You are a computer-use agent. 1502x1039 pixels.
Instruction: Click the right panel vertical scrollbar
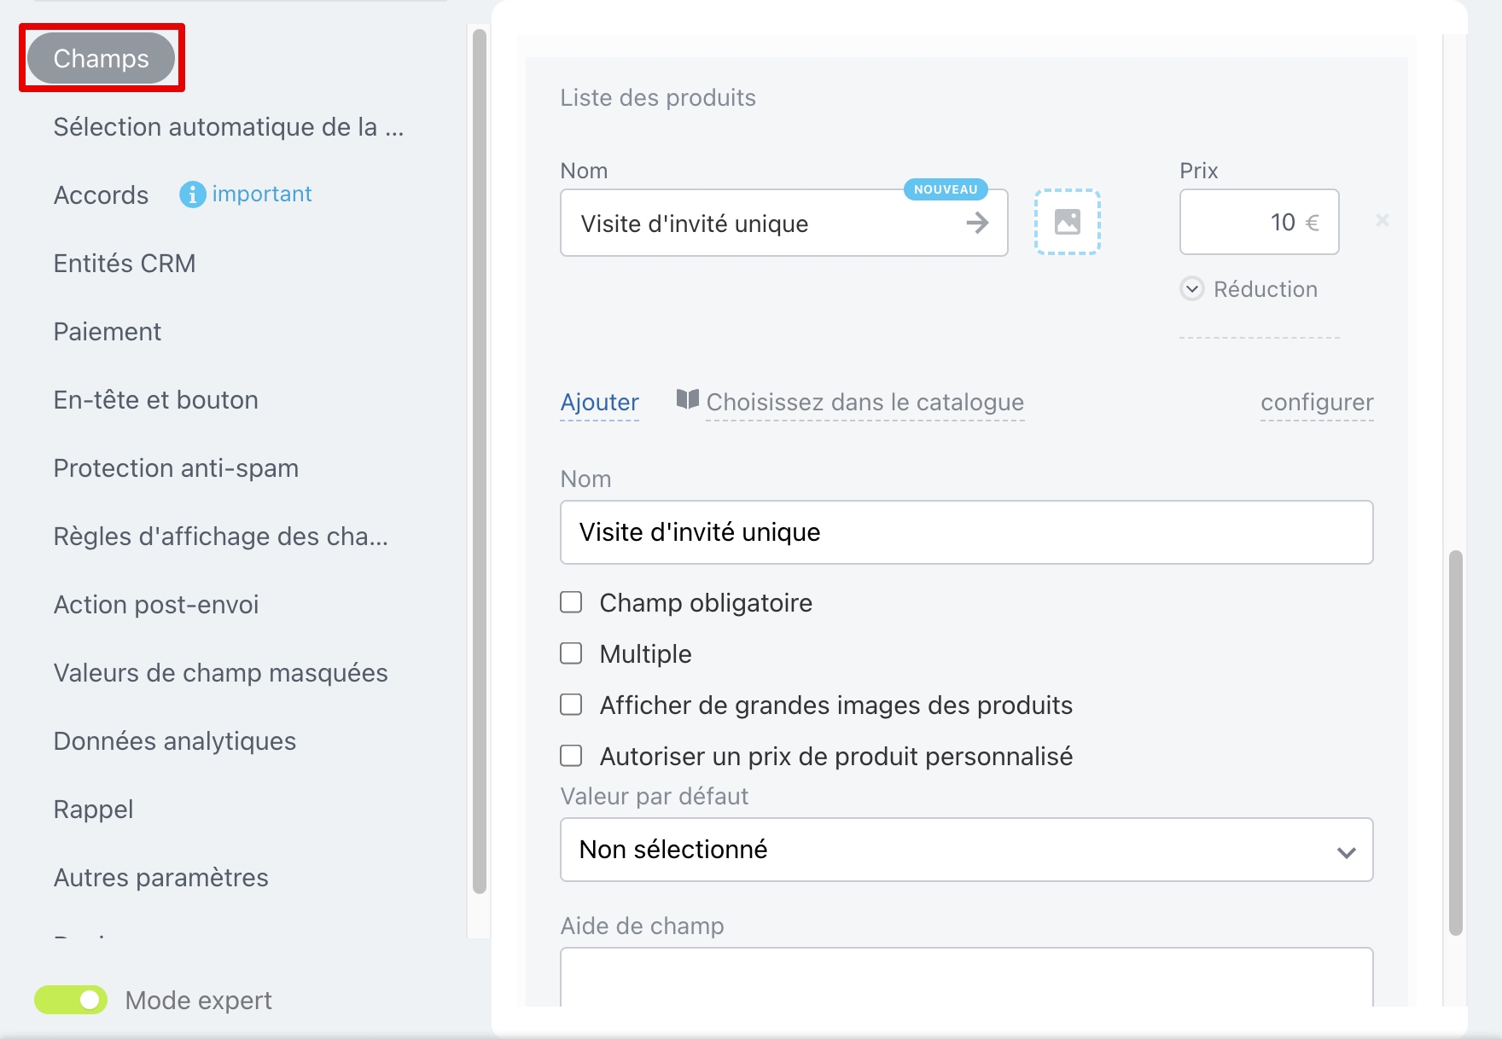(1455, 742)
